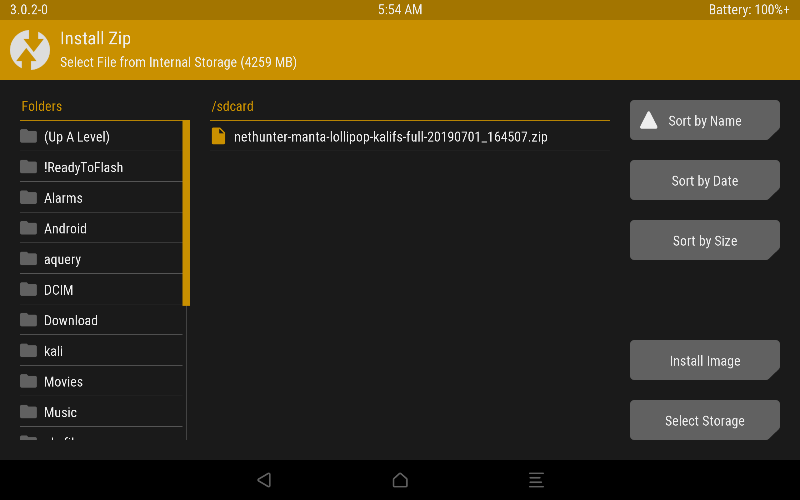Click the zip file document icon
800x500 pixels.
(x=218, y=137)
